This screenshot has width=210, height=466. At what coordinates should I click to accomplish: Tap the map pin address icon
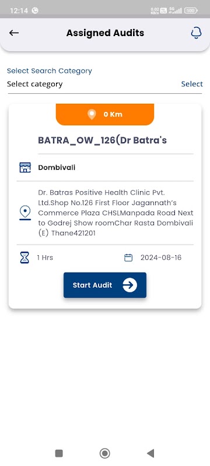point(25,213)
